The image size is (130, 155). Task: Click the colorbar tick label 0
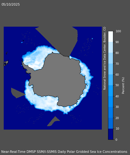click(116, 140)
